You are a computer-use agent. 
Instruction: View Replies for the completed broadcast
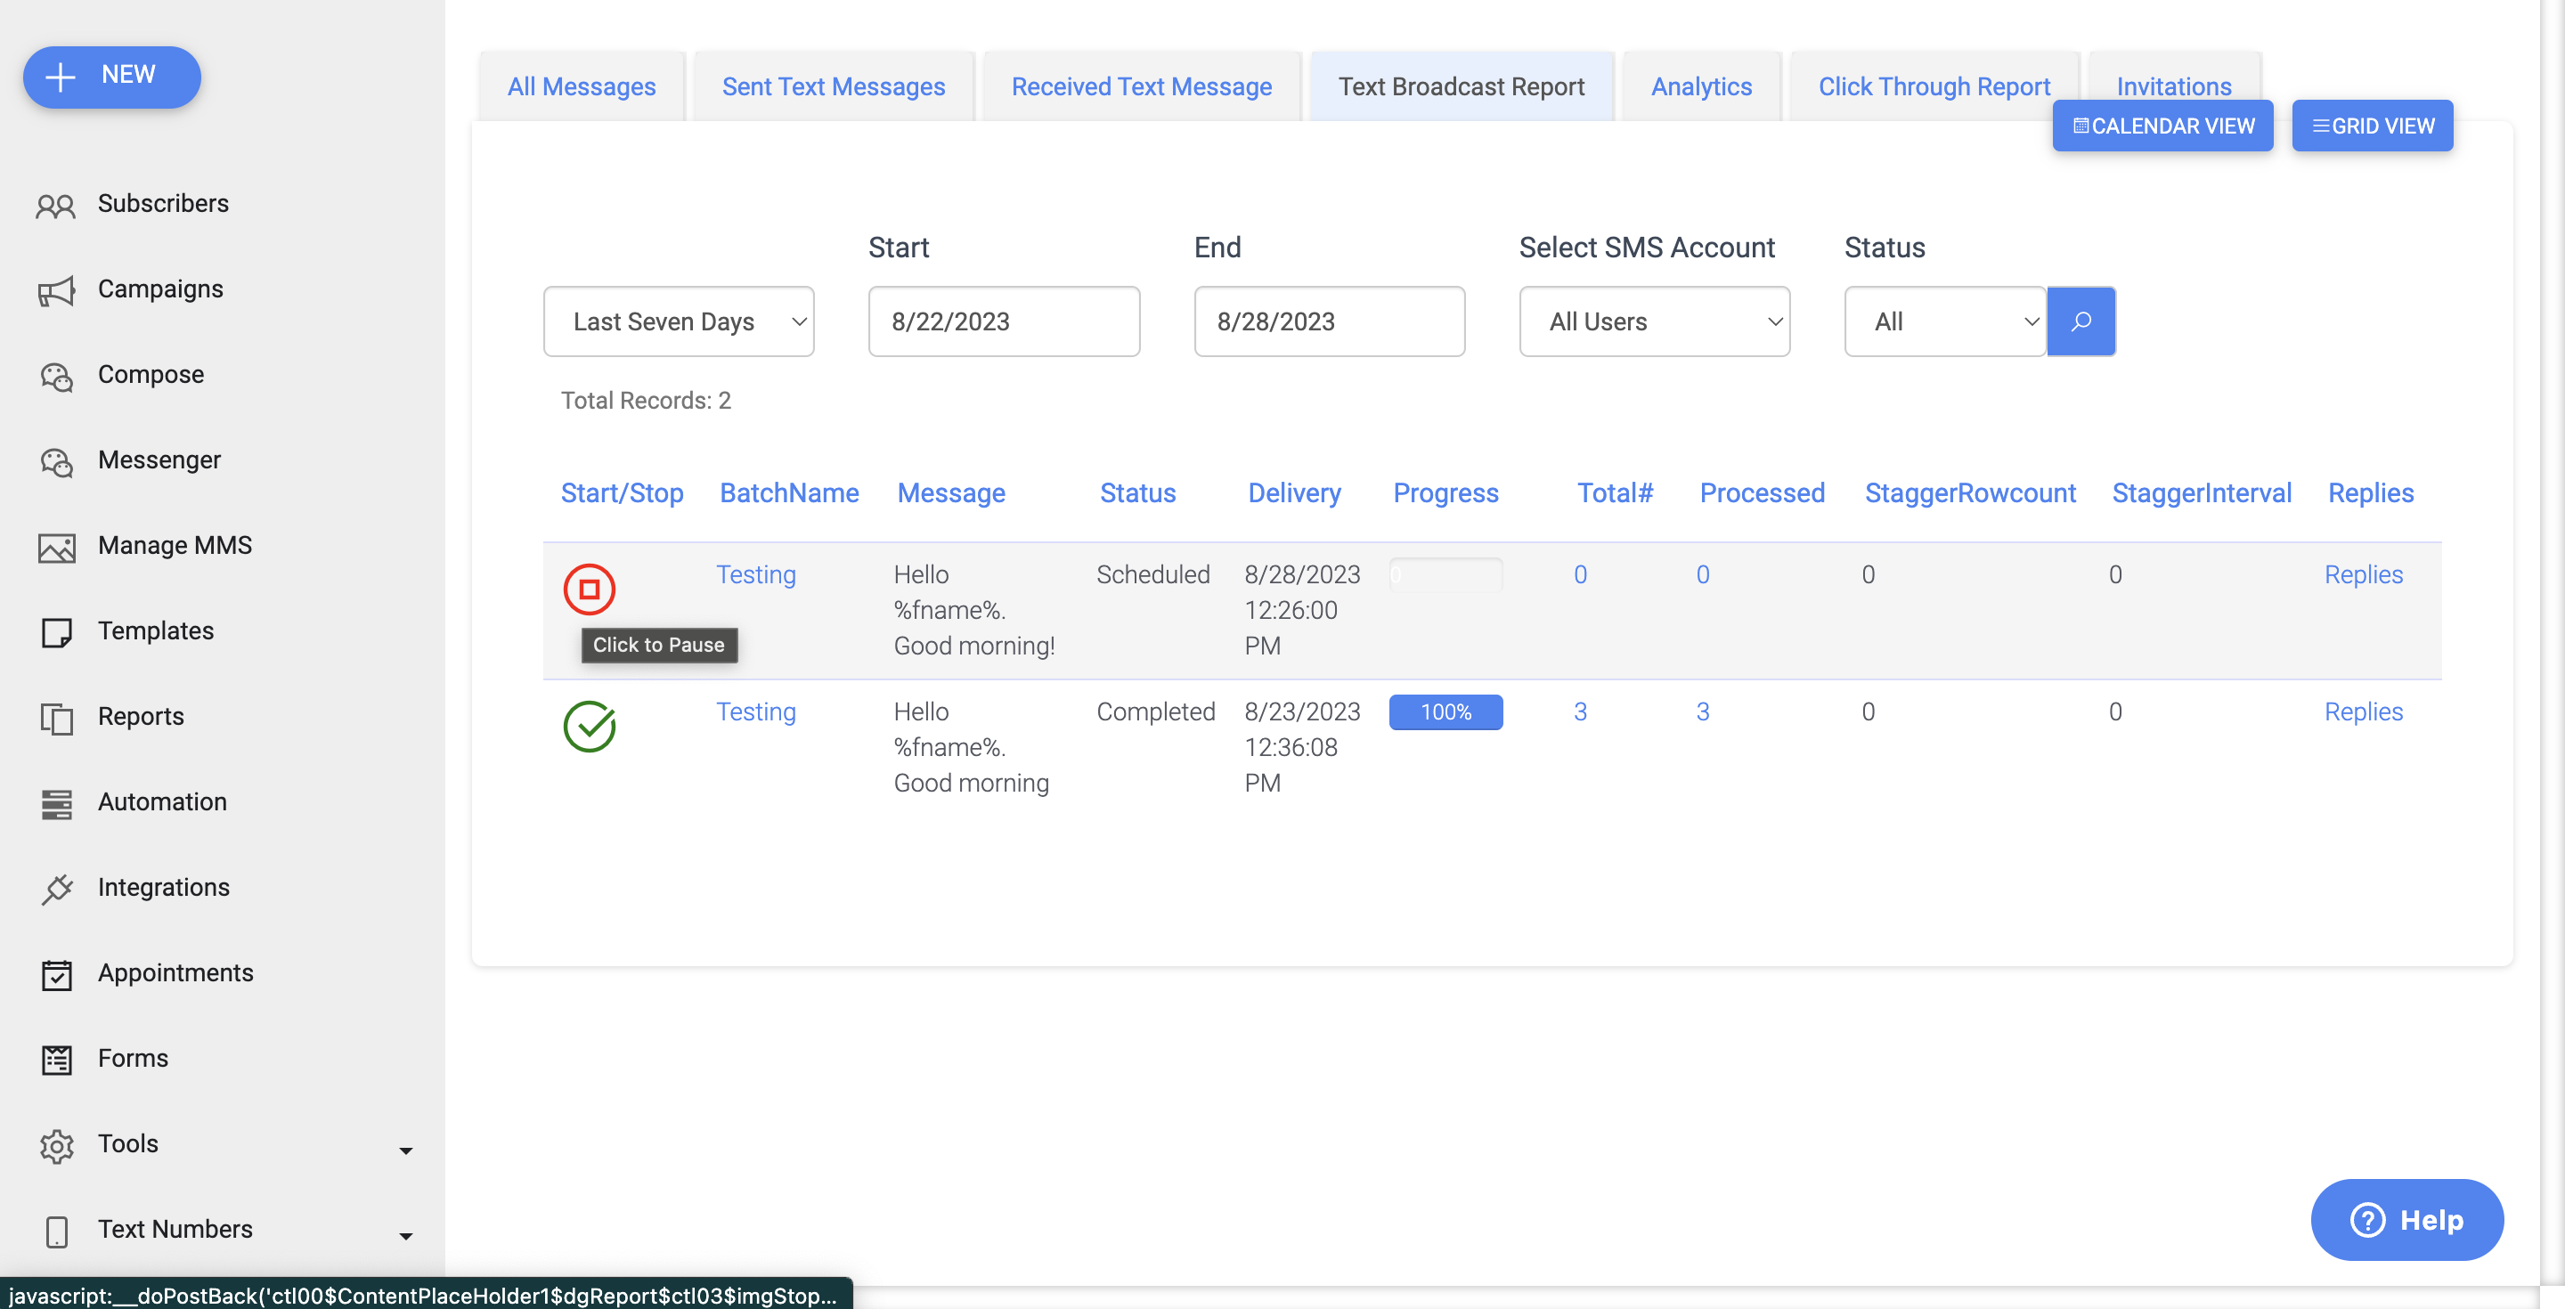[2364, 711]
